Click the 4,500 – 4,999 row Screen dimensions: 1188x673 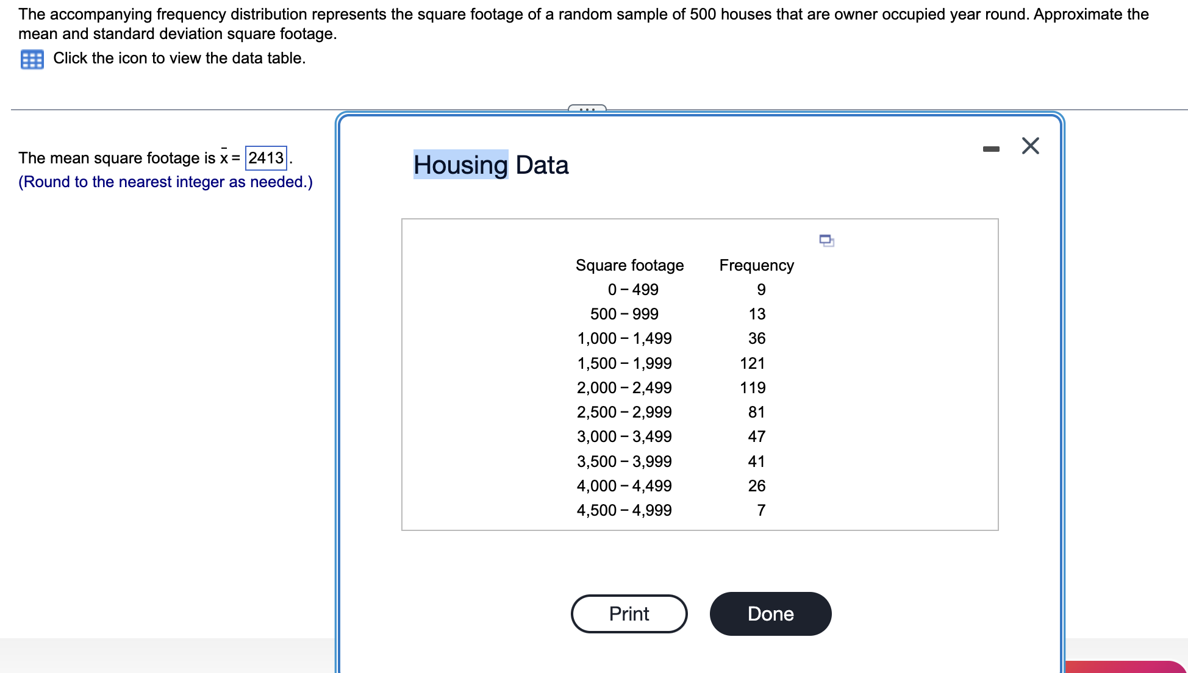pos(624,510)
